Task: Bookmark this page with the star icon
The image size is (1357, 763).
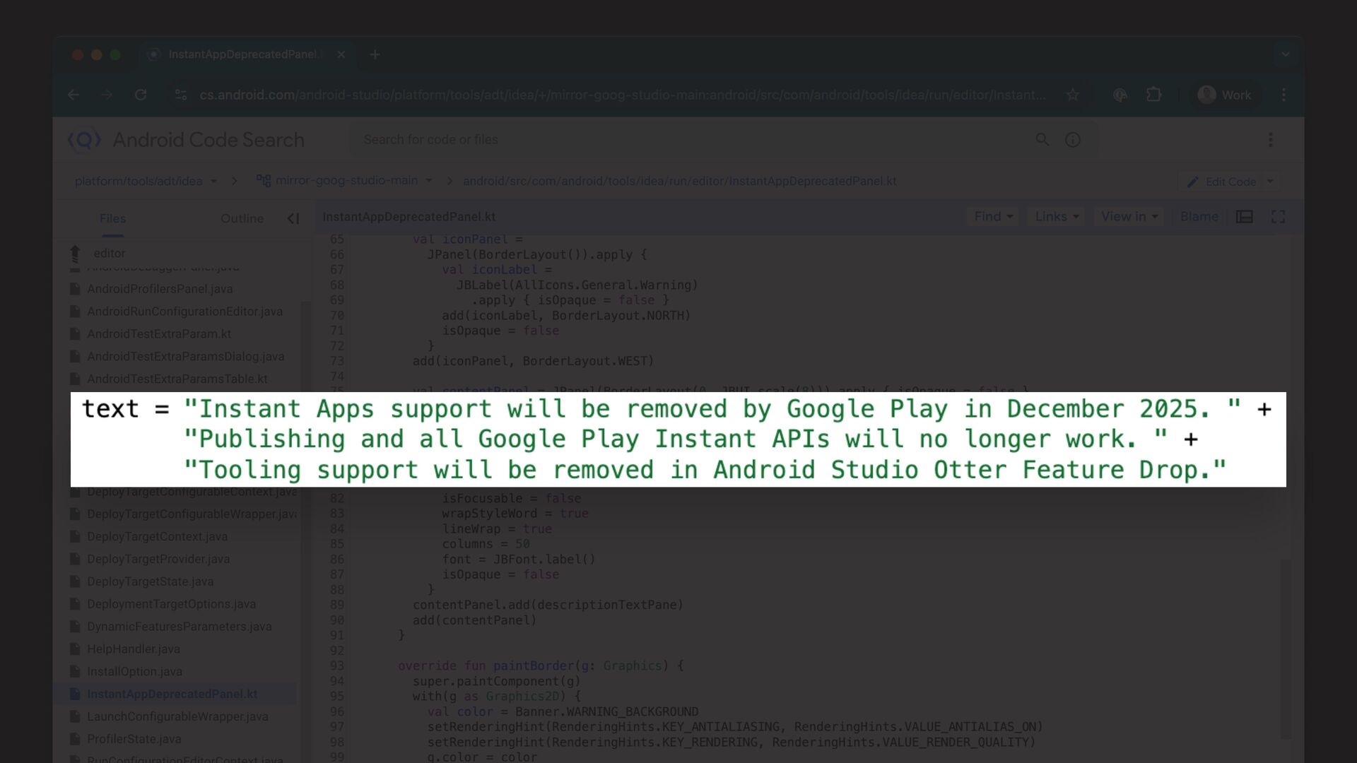Action: coord(1072,95)
